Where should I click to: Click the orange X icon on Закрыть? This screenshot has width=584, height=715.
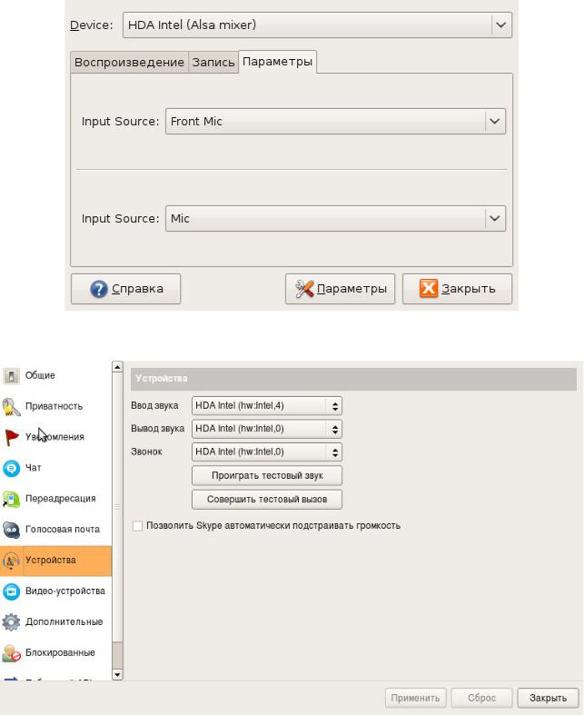pos(429,288)
